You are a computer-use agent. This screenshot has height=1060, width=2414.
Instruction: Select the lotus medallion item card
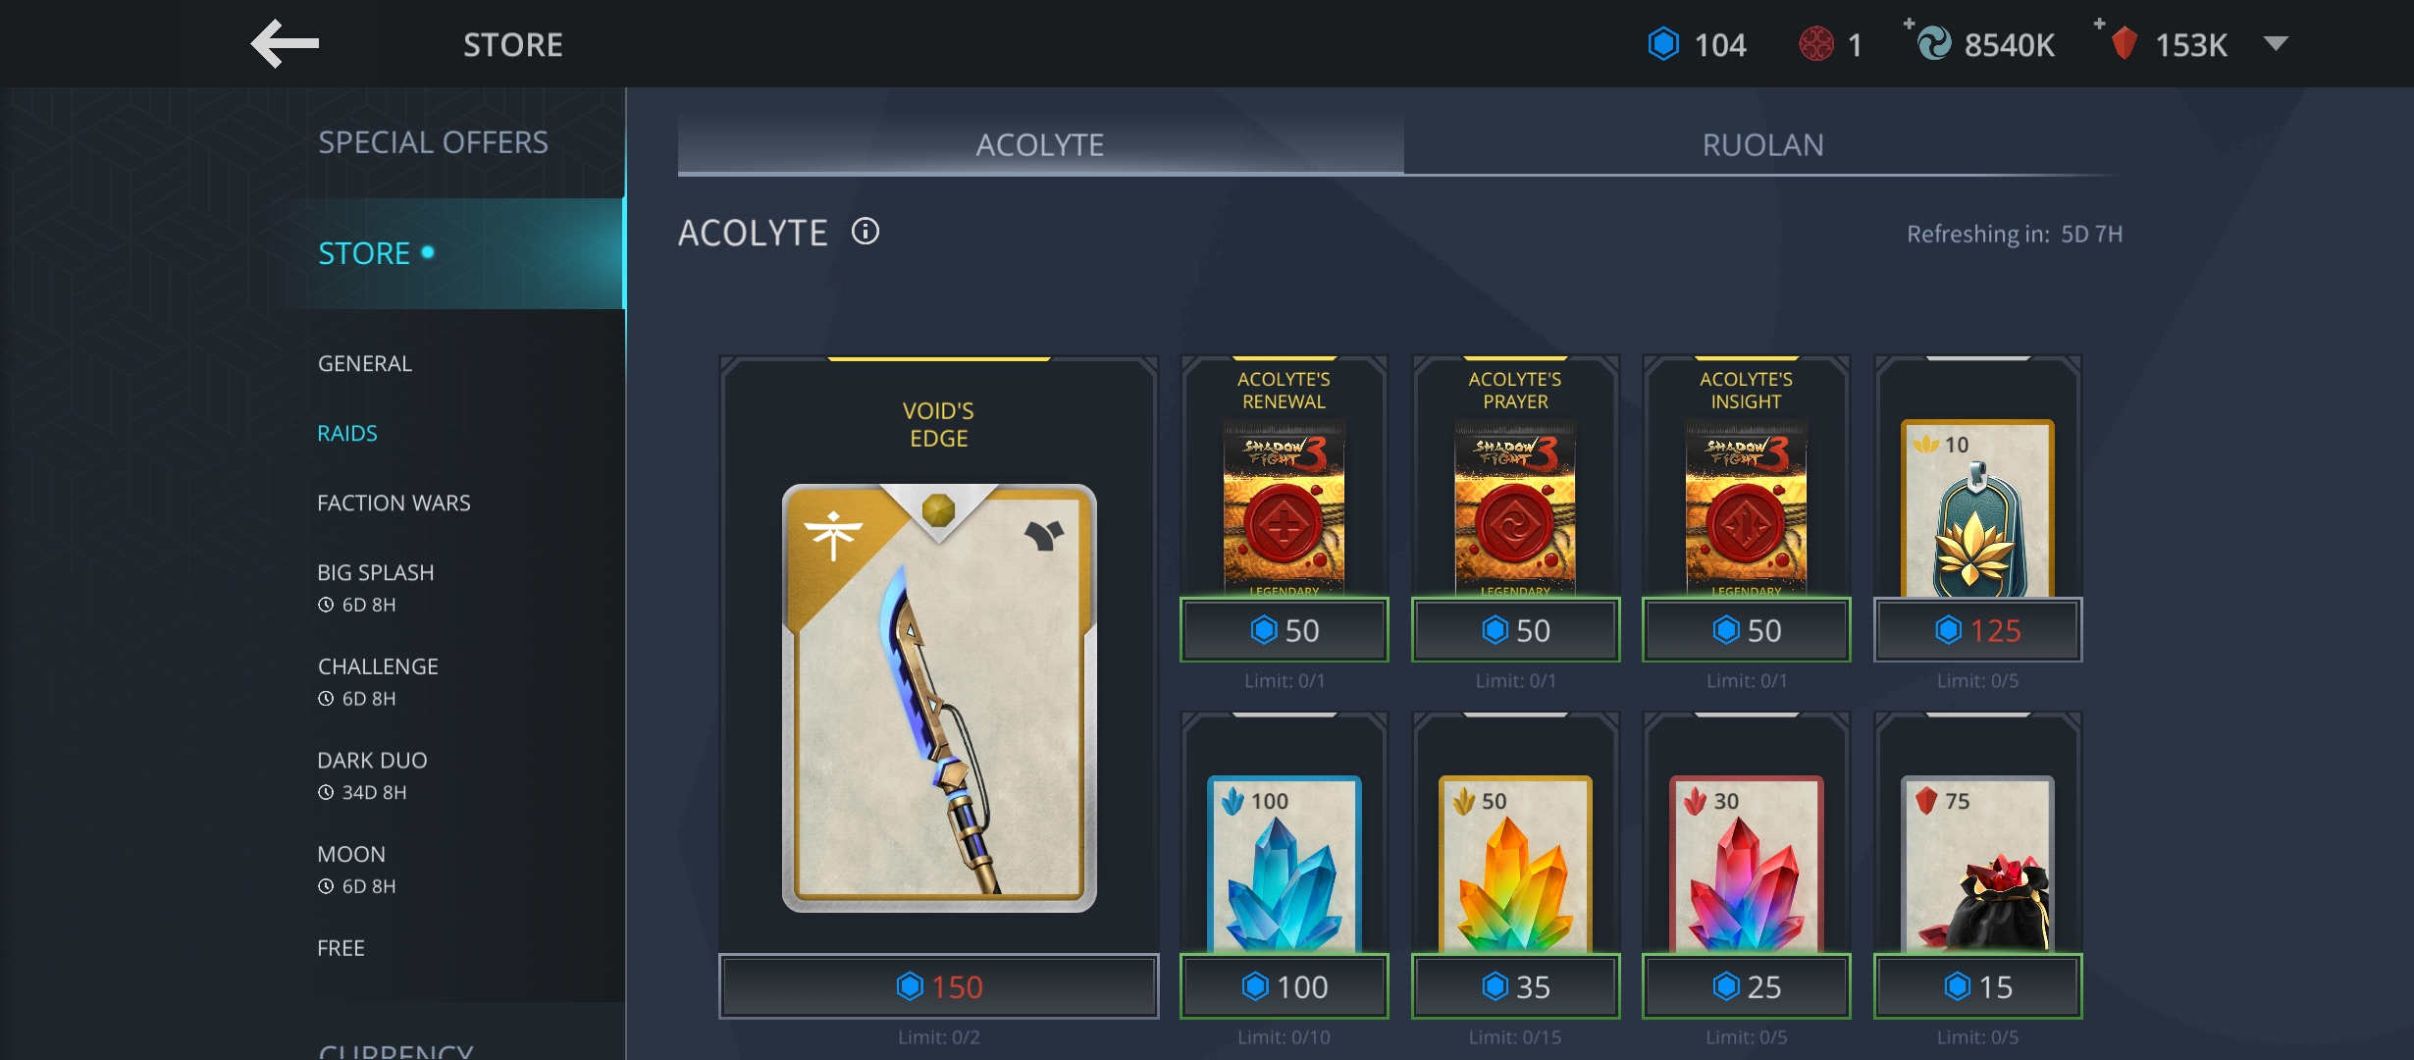[x=1977, y=508]
